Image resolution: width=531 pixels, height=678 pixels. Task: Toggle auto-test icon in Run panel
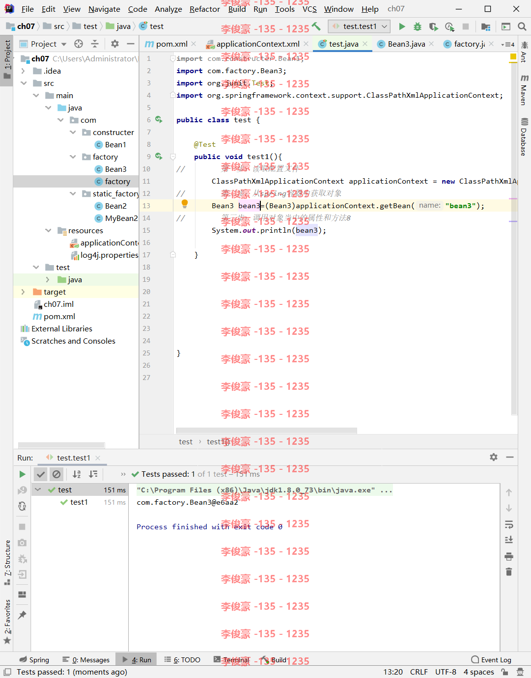pyautogui.click(x=22, y=506)
